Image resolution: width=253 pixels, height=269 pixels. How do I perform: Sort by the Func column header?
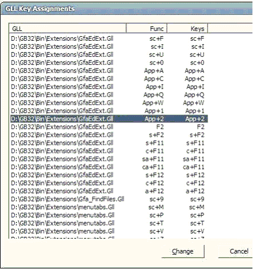pyautogui.click(x=147, y=29)
